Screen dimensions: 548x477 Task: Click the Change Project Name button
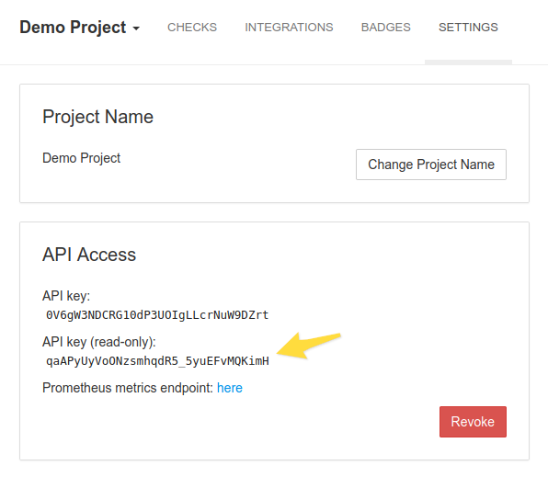(431, 165)
